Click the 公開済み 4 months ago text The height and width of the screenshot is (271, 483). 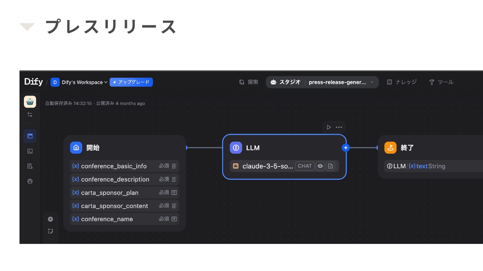pos(120,103)
